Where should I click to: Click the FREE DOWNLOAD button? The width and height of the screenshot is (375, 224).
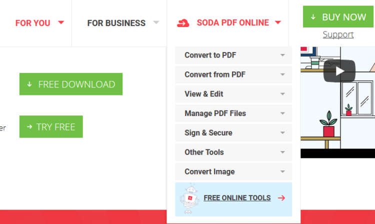[71, 84]
